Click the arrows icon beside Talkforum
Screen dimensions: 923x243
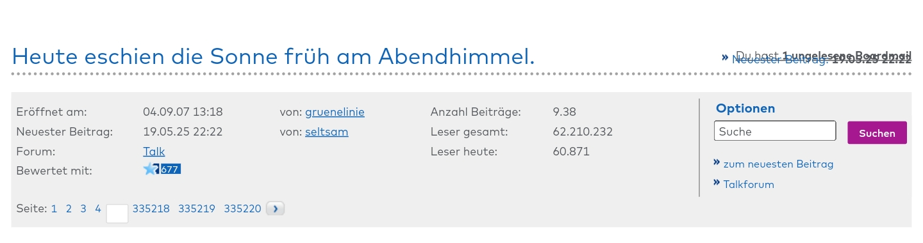tap(717, 184)
